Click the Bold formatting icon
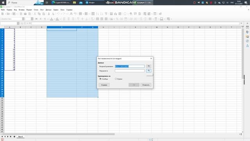Screen dimensions: 250x141 point(36,19)
